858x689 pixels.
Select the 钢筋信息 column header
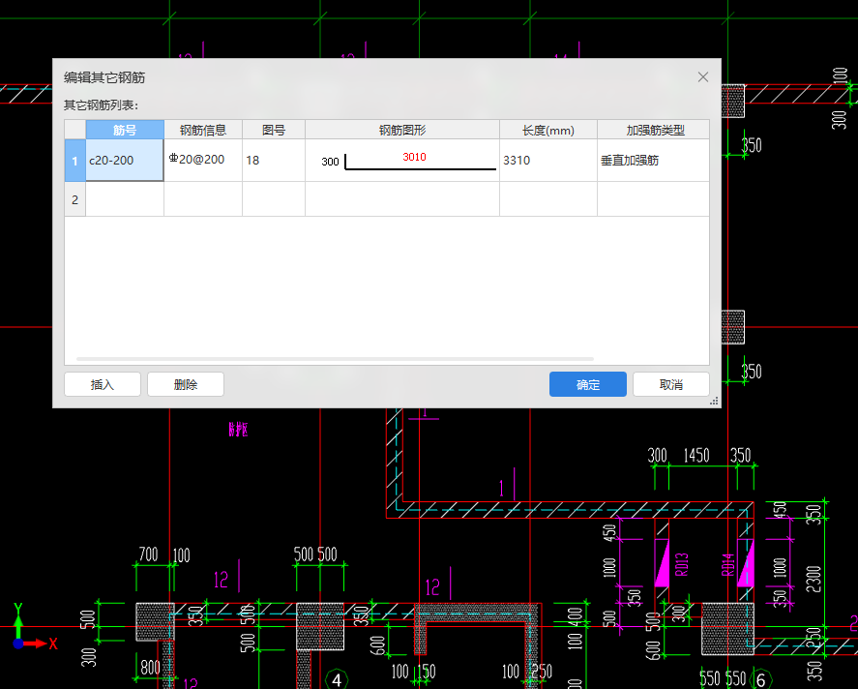point(203,130)
